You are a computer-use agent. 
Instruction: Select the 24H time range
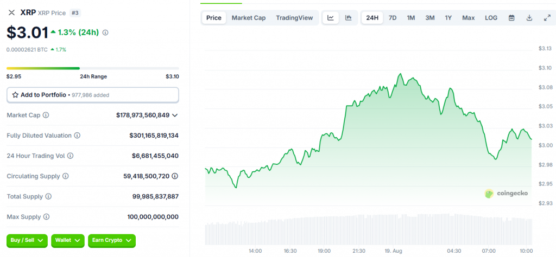372,18
